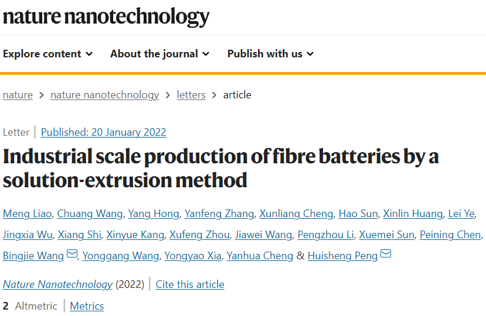Click author Peining Chen link
The width and height of the screenshot is (486, 316).
tap(452, 235)
